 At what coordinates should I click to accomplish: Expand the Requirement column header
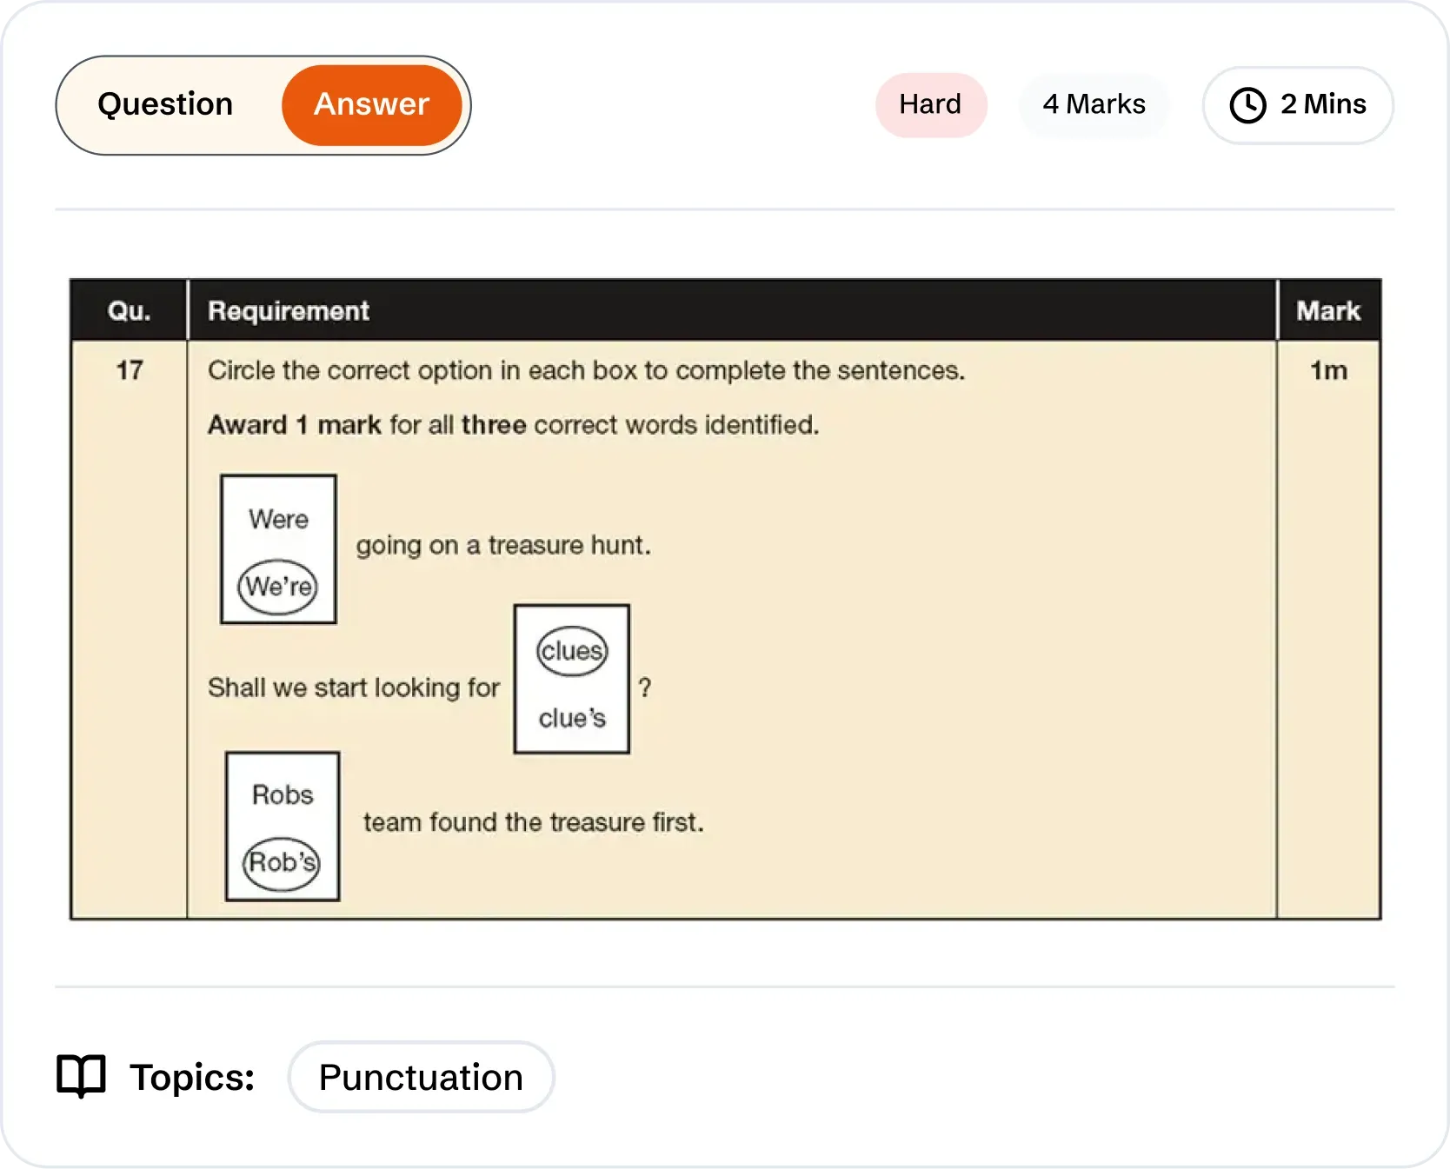coord(288,309)
